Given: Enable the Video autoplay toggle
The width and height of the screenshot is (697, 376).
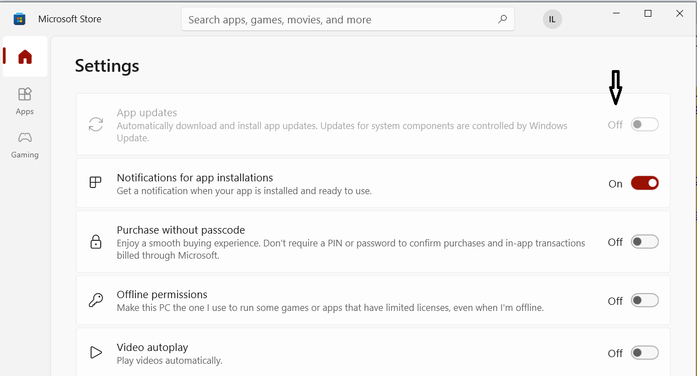Looking at the screenshot, I should 645,353.
